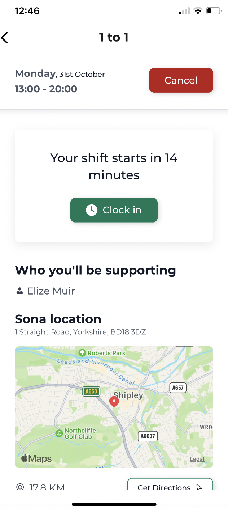Tap the battery indicator in status bar
Screen dimensions: 228x508
tap(214, 11)
